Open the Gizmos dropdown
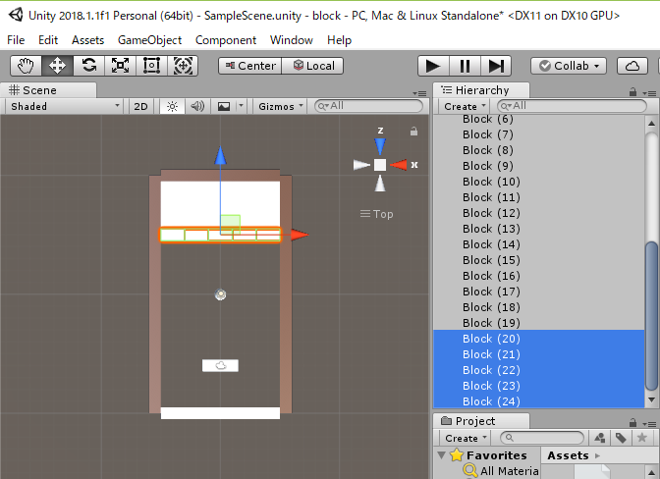 click(281, 106)
